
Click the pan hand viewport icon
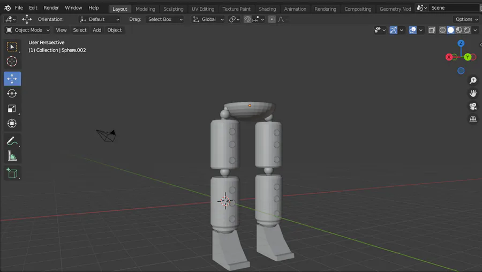(473, 93)
